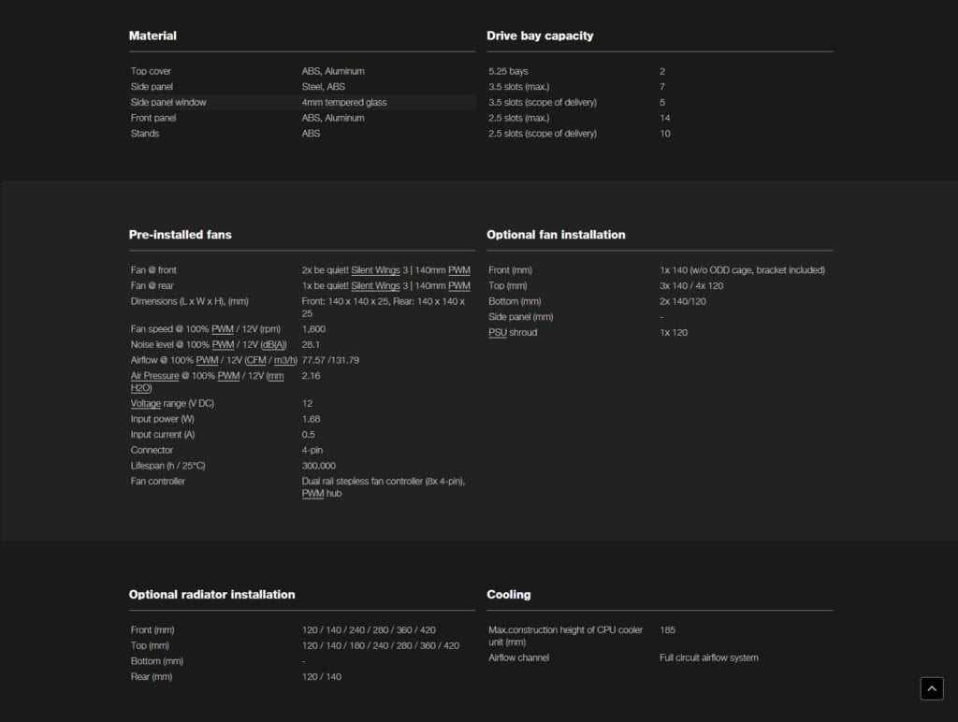The image size is (958, 722).
Task: Open the Silent Wings link in Fan @ front row
Action: (x=374, y=270)
